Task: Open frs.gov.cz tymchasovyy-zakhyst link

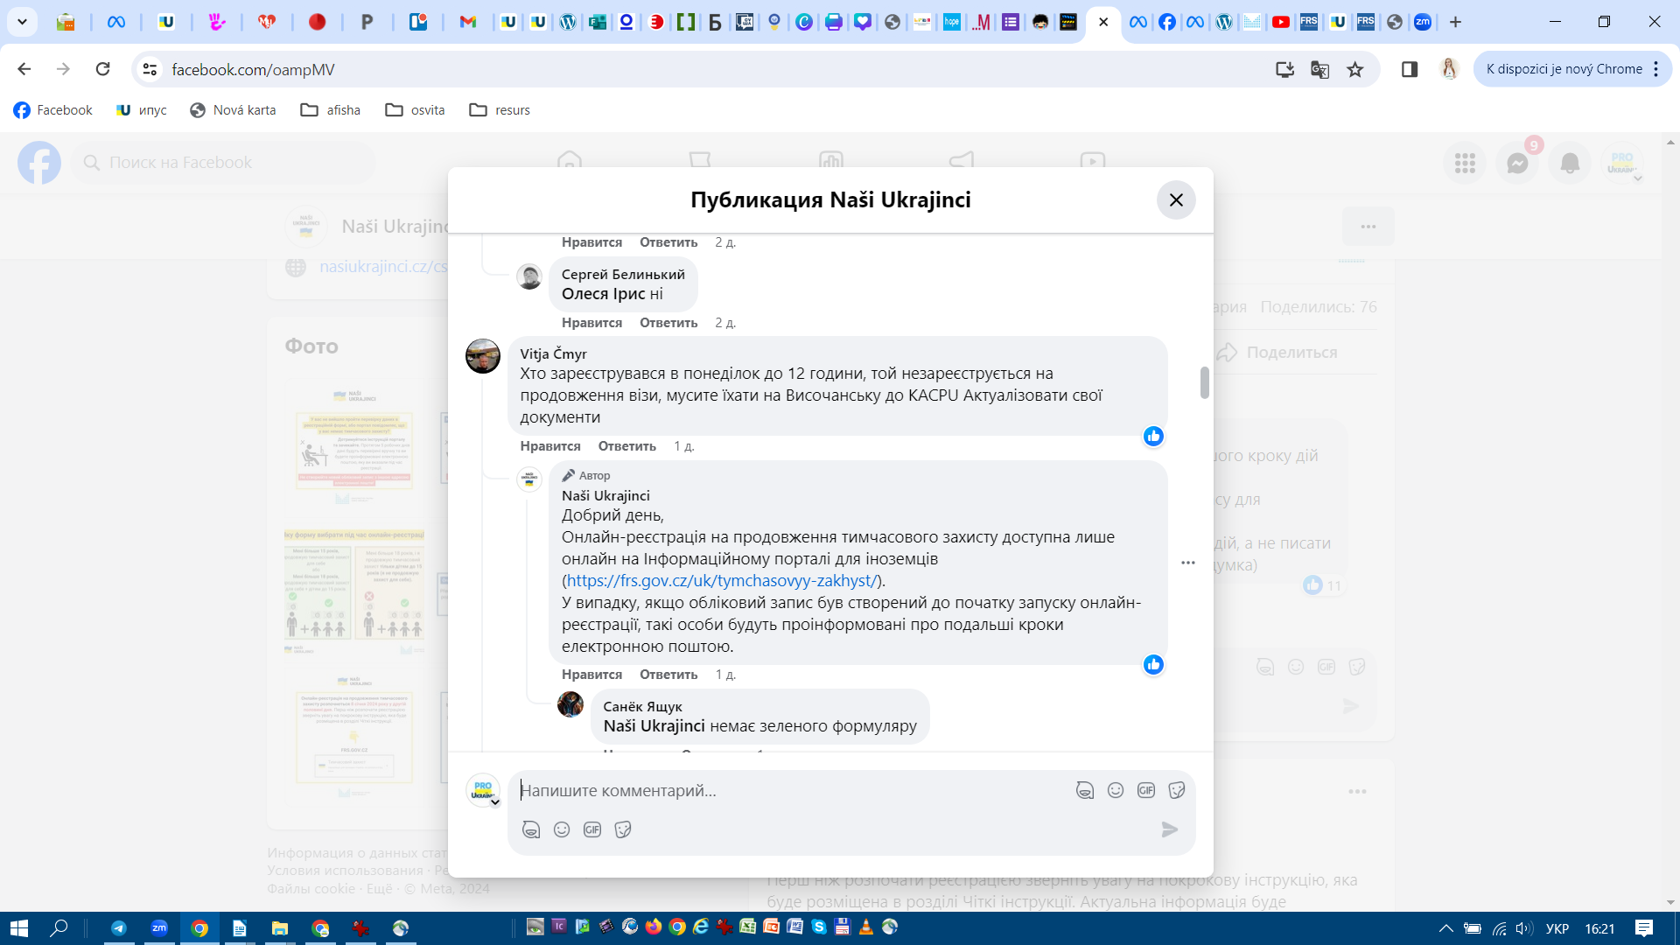Action: [722, 581]
